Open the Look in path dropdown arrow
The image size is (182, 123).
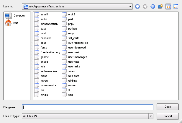(130, 7)
